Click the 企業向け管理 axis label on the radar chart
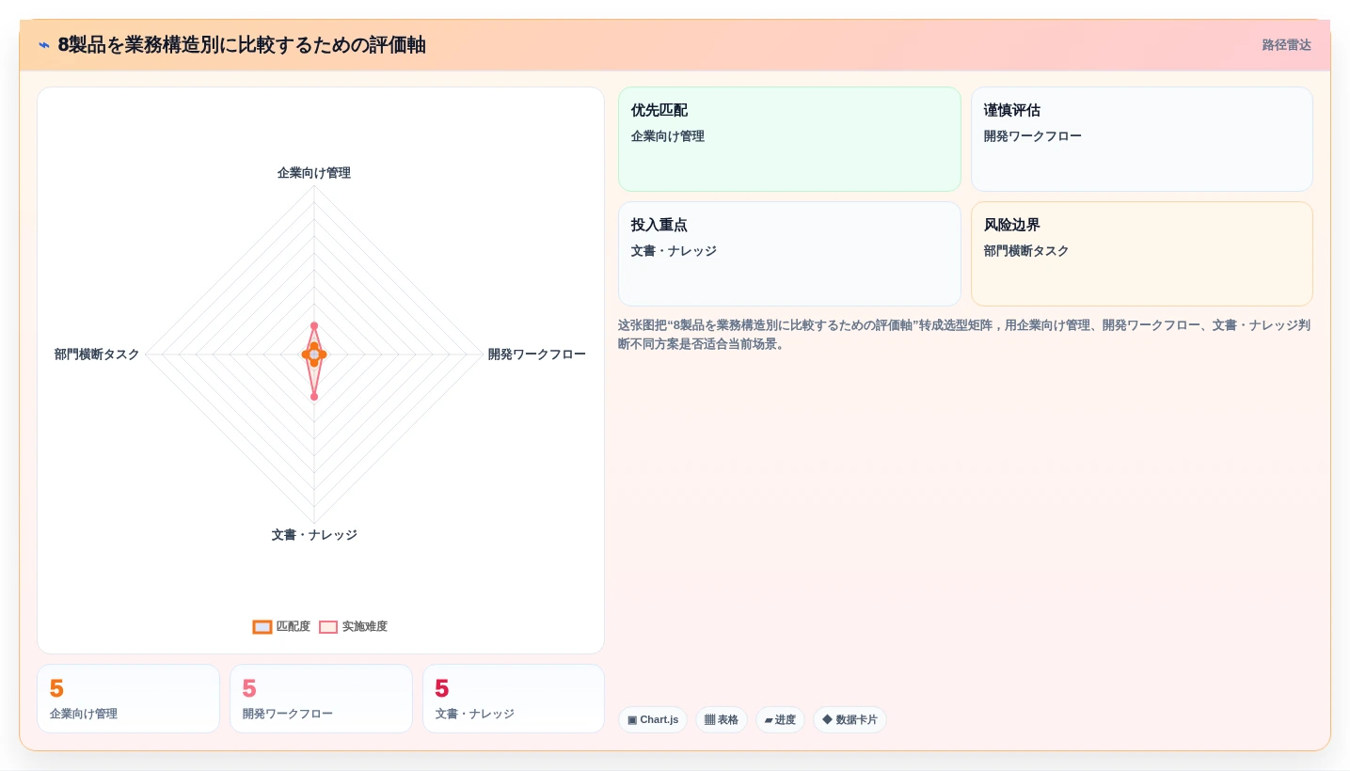 click(x=314, y=173)
